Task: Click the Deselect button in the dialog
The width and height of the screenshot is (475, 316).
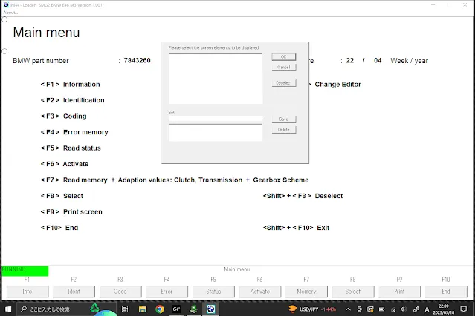Action: pos(283,83)
